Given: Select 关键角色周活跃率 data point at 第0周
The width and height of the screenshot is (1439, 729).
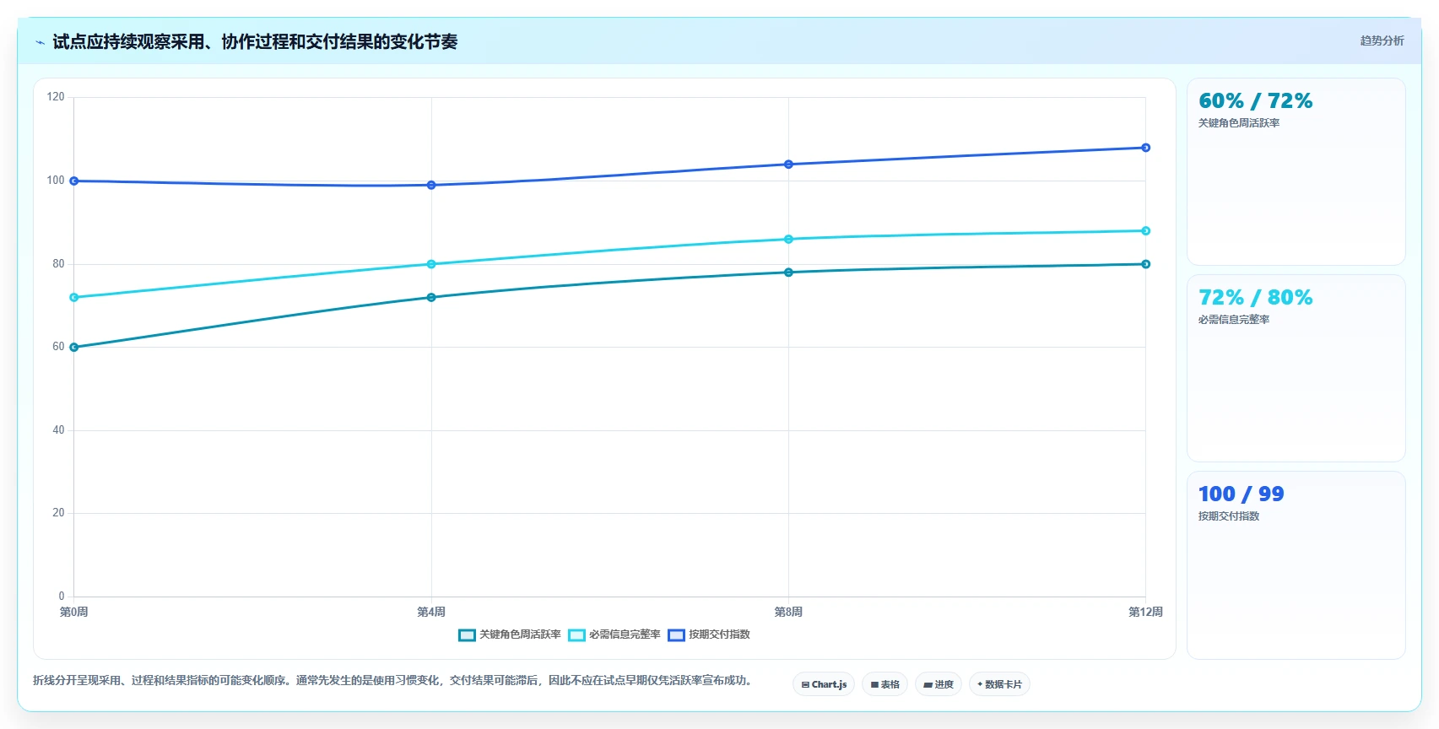Looking at the screenshot, I should coord(74,348).
